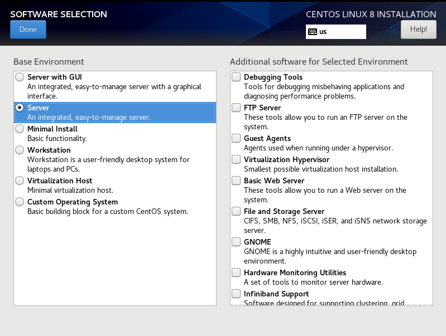Click 'Minimal Install' label text
Screen dimensions: 446x336
tap(52, 129)
